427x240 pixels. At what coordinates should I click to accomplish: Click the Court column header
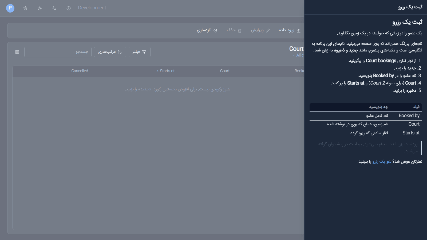[x=225, y=71]
